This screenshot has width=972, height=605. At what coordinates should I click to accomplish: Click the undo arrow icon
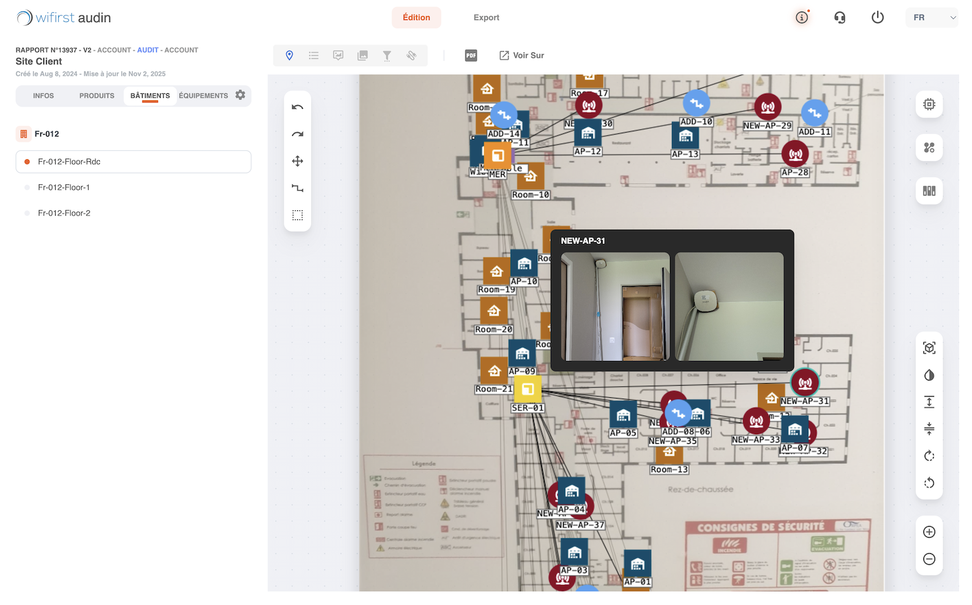[x=297, y=107]
